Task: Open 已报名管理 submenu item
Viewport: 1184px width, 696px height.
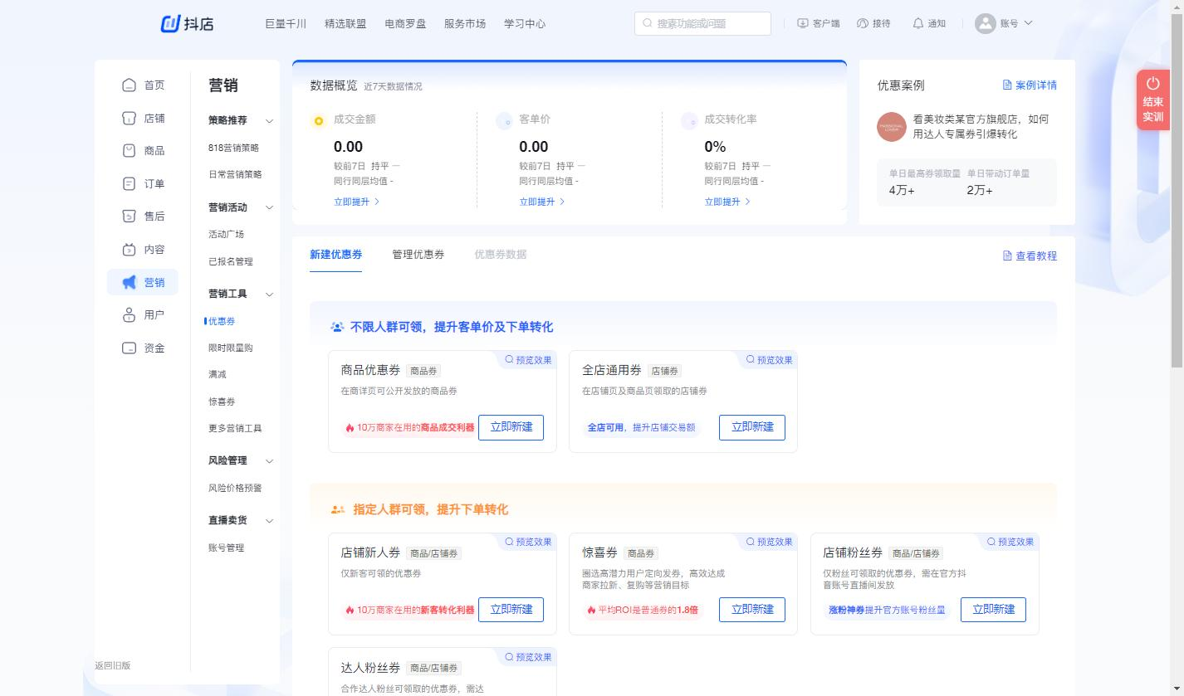Action: (230, 261)
